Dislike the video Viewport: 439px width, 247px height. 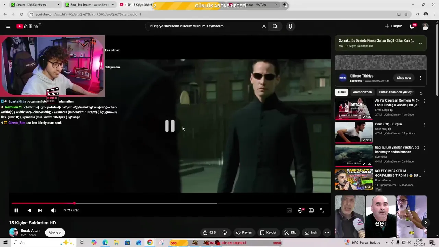coord(225,233)
